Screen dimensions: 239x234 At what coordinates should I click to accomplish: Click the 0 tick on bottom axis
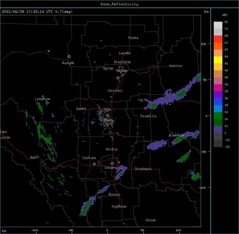(x=107, y=230)
